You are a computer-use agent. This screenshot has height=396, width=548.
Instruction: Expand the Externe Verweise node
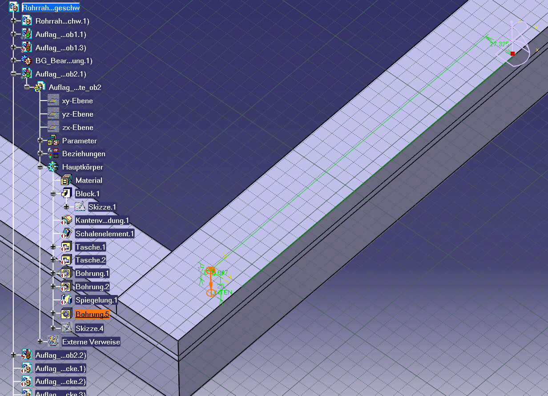pos(40,342)
